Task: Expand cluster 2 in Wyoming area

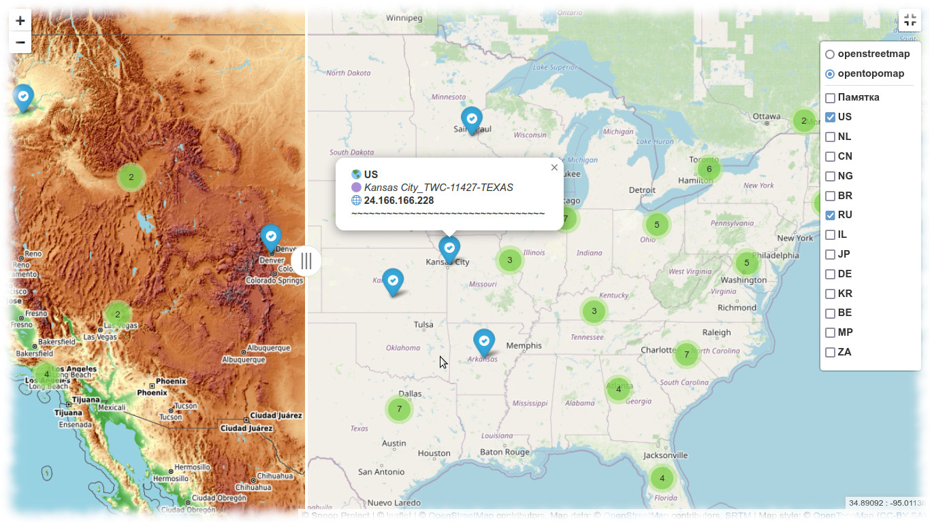Action: click(131, 177)
